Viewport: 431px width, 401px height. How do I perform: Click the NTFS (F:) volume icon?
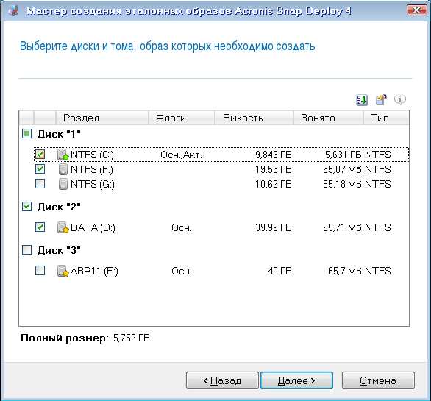click(x=63, y=169)
